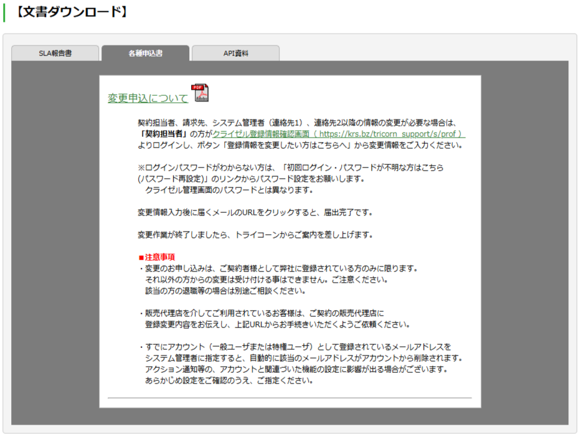
Task: Open the PDF icon beside 変更申込について
Action: click(200, 93)
